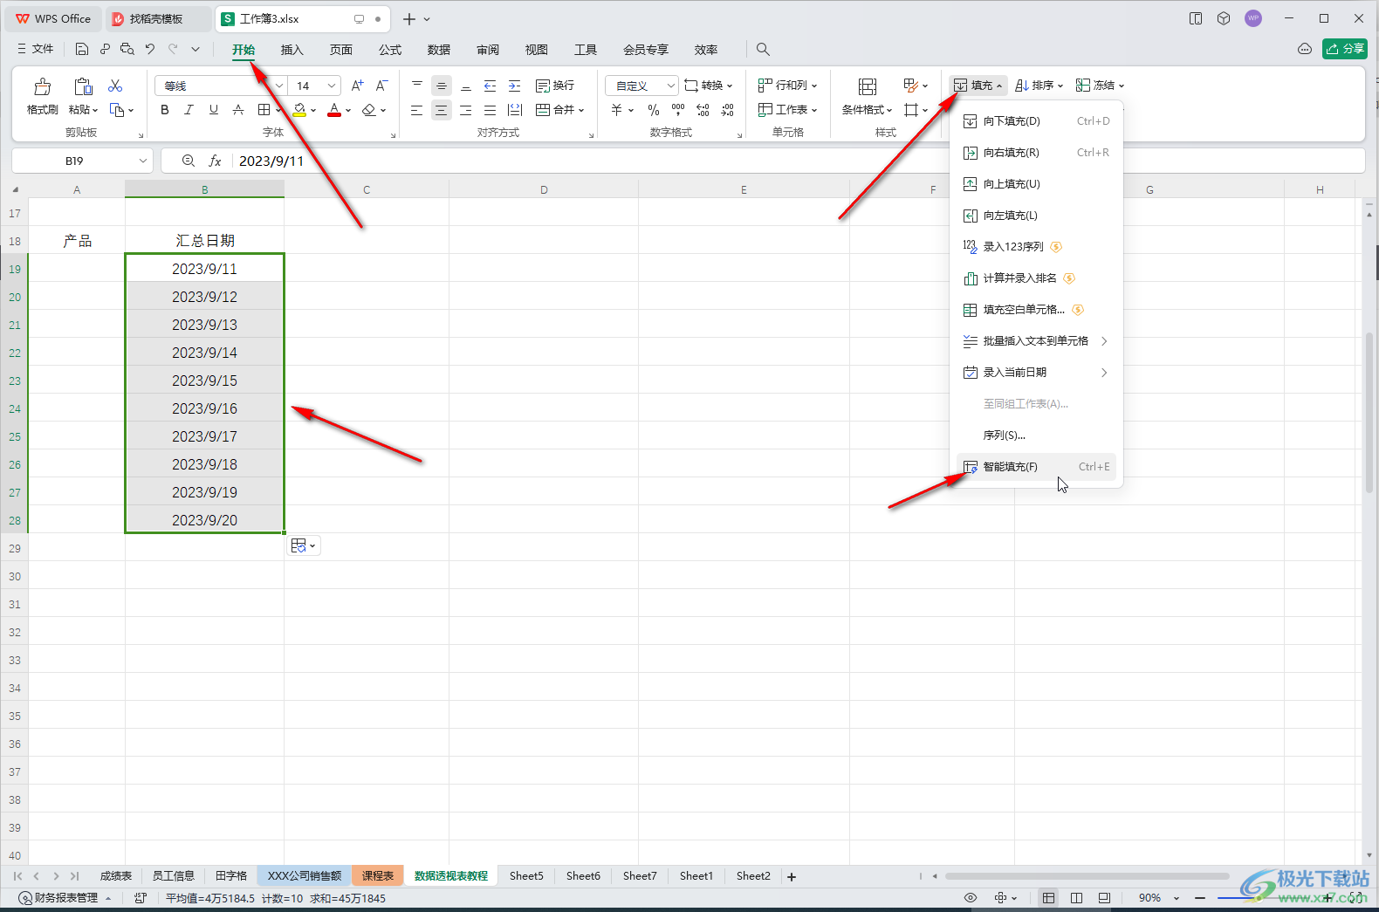Apply red font color swatch

pos(334,110)
